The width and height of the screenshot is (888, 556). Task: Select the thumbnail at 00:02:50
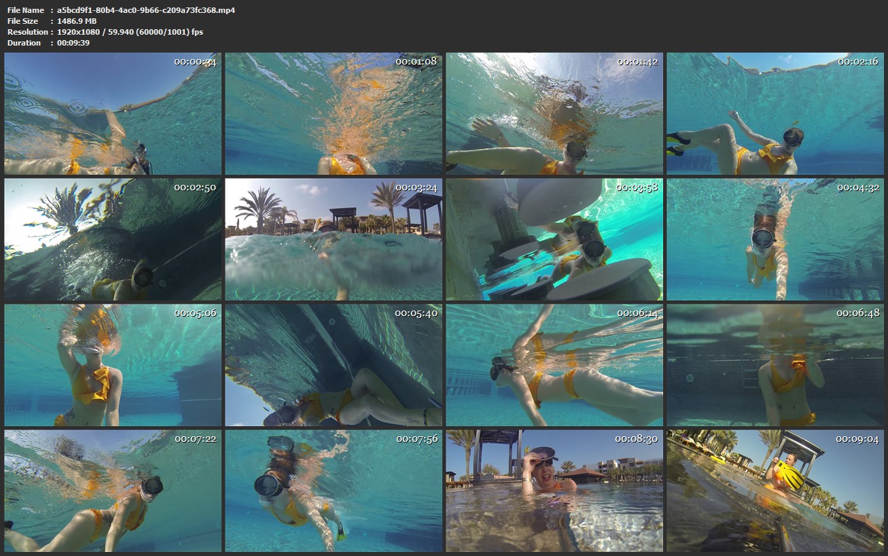(113, 239)
